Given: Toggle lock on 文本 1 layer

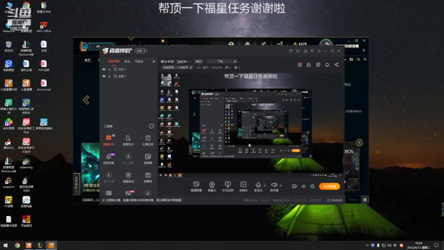Looking at the screenshot, I should point(109,69).
